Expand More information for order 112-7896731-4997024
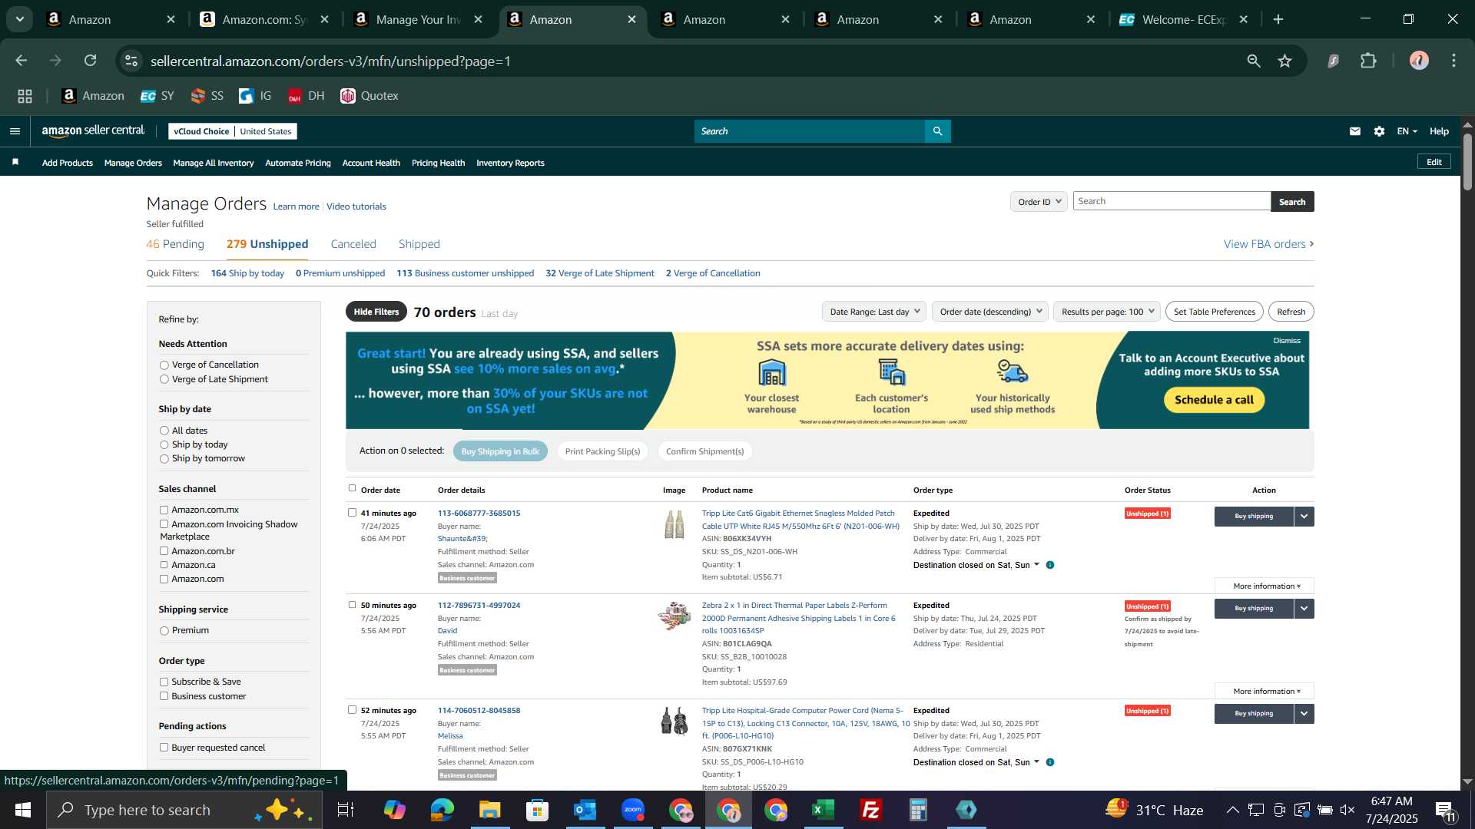The height and width of the screenshot is (829, 1475). [x=1265, y=692]
